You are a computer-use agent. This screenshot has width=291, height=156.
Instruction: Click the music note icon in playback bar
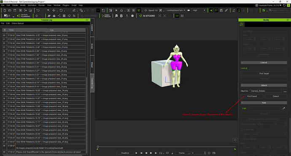tap(172, 153)
